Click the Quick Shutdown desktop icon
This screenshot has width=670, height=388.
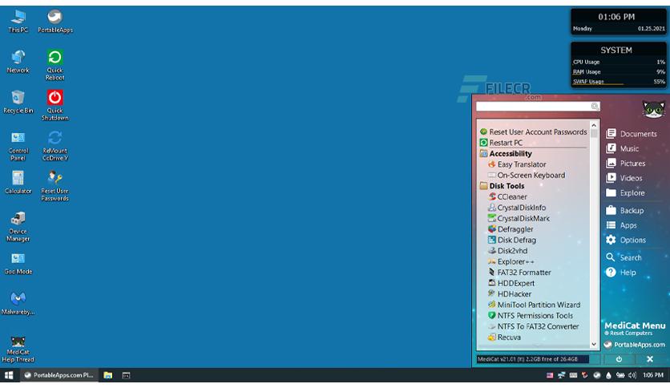(54, 105)
